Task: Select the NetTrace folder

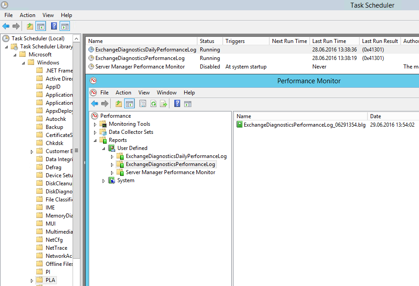Action: [x=56, y=248]
